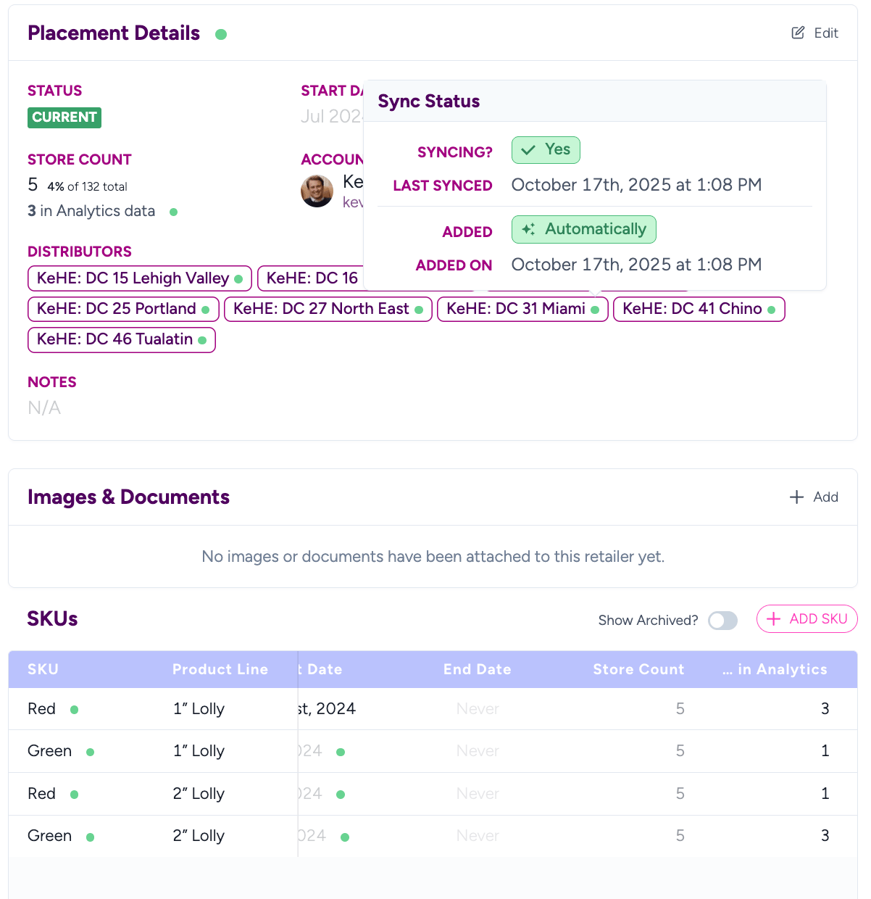Select the KeHE: DC 27 North East tag

coord(321,309)
